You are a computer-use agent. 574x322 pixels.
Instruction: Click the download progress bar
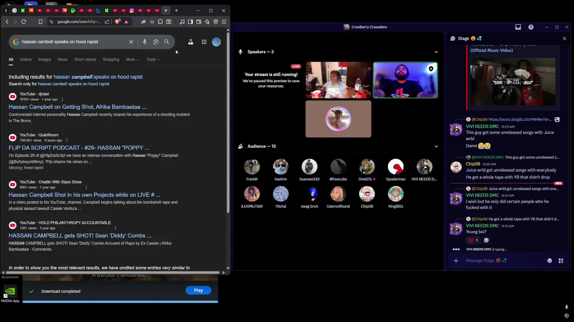(x=120, y=301)
